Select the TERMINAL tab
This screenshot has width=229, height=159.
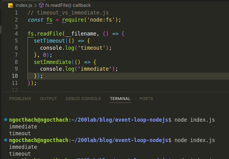click(120, 99)
